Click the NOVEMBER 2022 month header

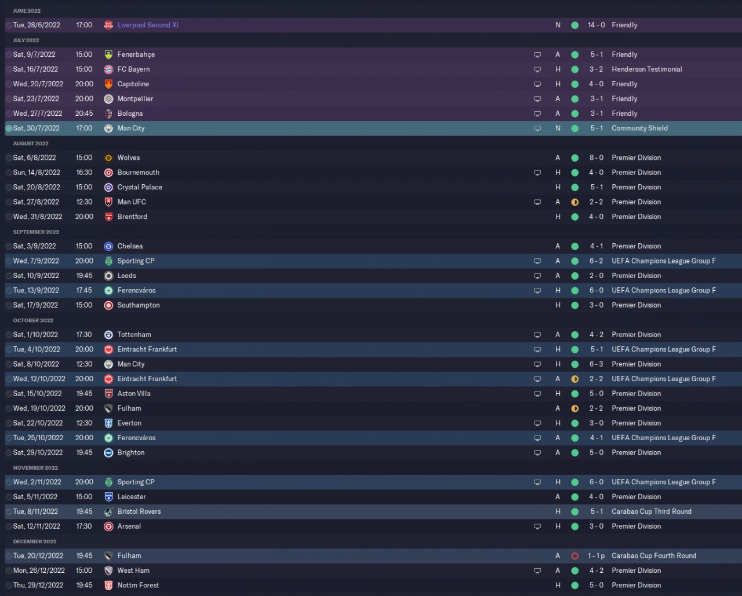[x=35, y=468]
